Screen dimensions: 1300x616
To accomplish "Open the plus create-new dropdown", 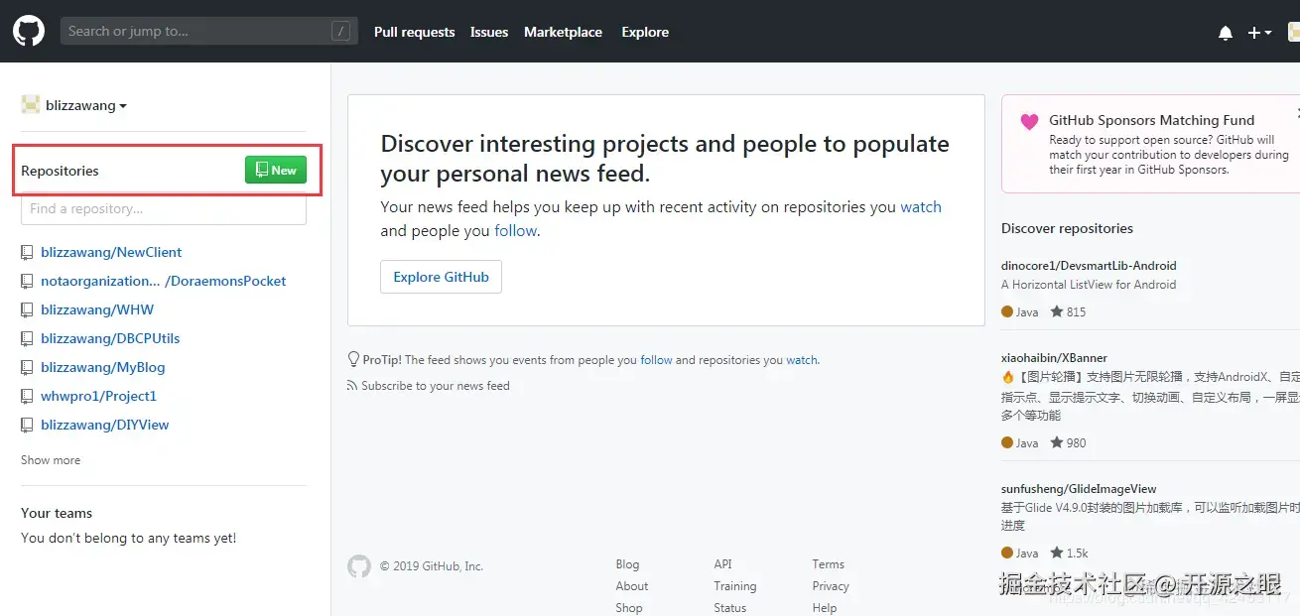I will coord(1259,33).
